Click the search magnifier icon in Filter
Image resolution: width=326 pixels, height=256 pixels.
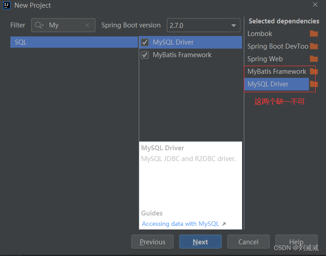[39, 25]
